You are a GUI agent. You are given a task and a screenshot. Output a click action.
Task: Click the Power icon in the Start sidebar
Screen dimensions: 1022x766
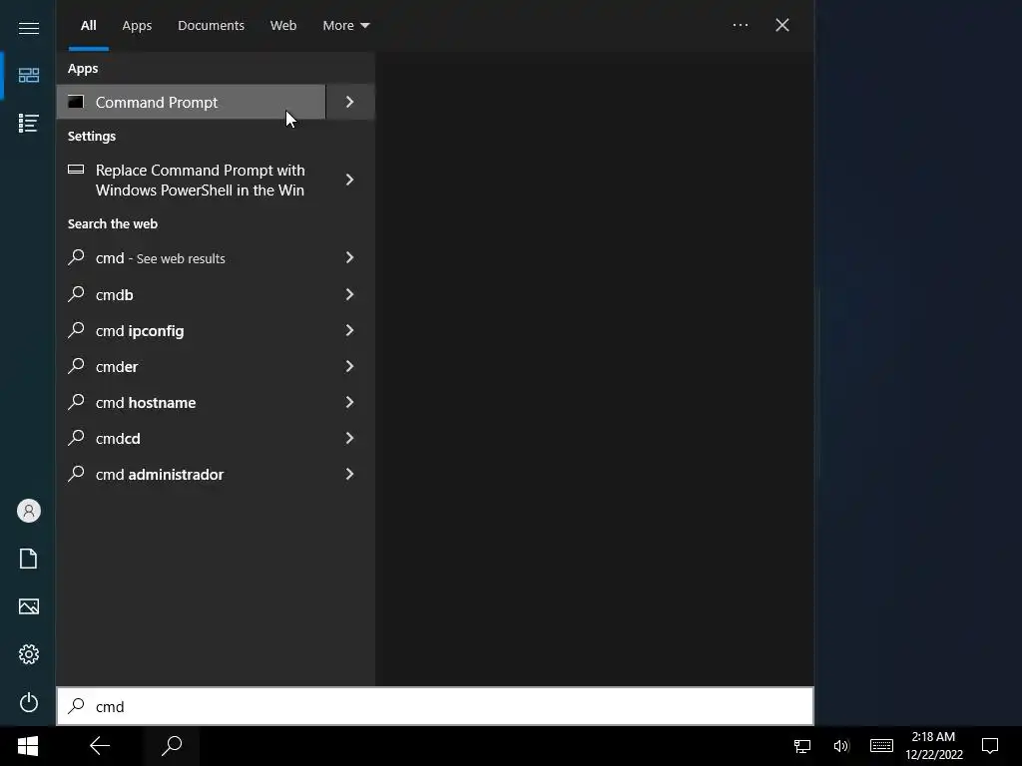coord(29,702)
